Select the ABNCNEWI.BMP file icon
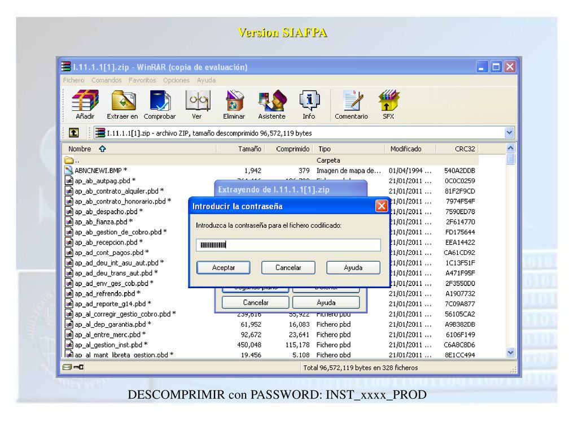This screenshot has height=434, width=578. 68,170
